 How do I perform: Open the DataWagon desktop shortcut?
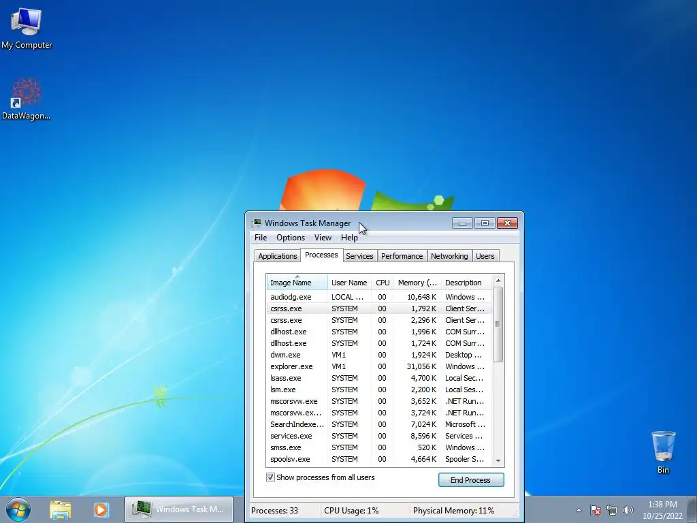[27, 99]
